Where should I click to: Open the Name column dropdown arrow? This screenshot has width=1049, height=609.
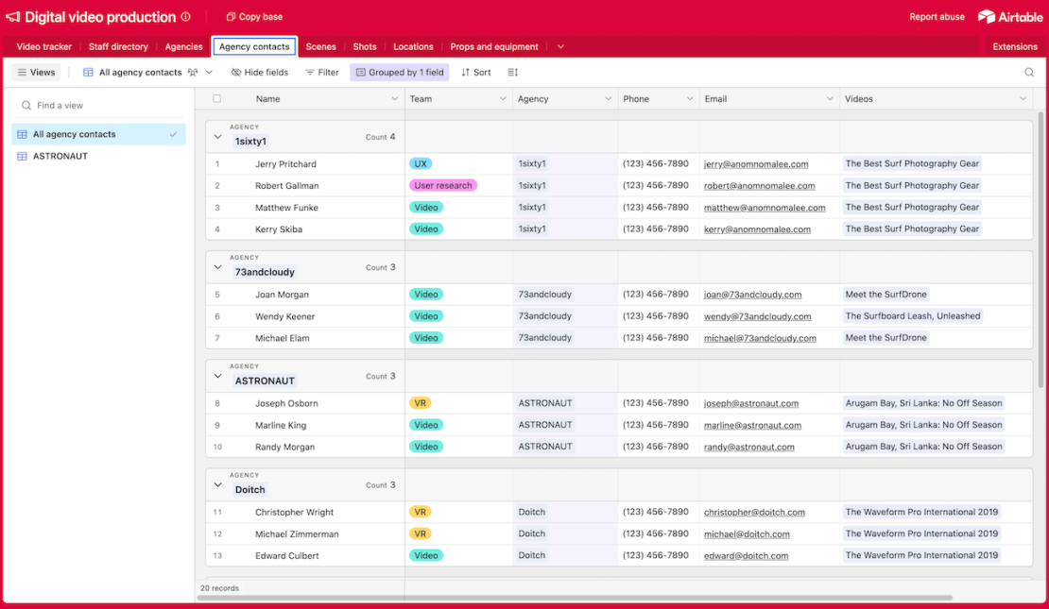(395, 99)
